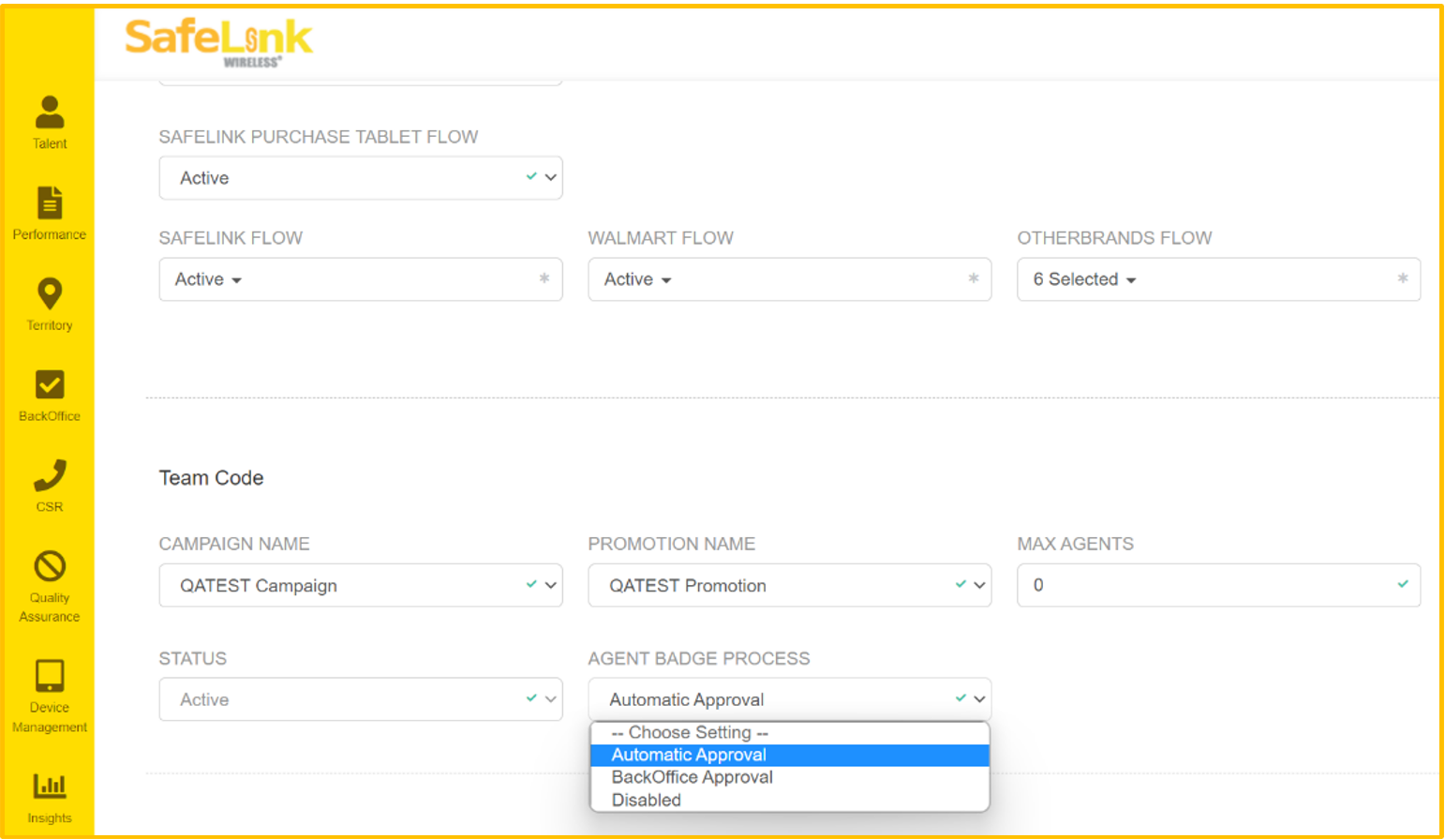The image size is (1445, 839).
Task: Open the CSR phone icon
Action: pos(50,475)
